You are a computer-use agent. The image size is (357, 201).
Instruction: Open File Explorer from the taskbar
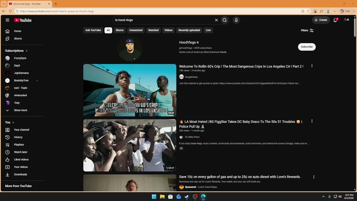(162, 197)
